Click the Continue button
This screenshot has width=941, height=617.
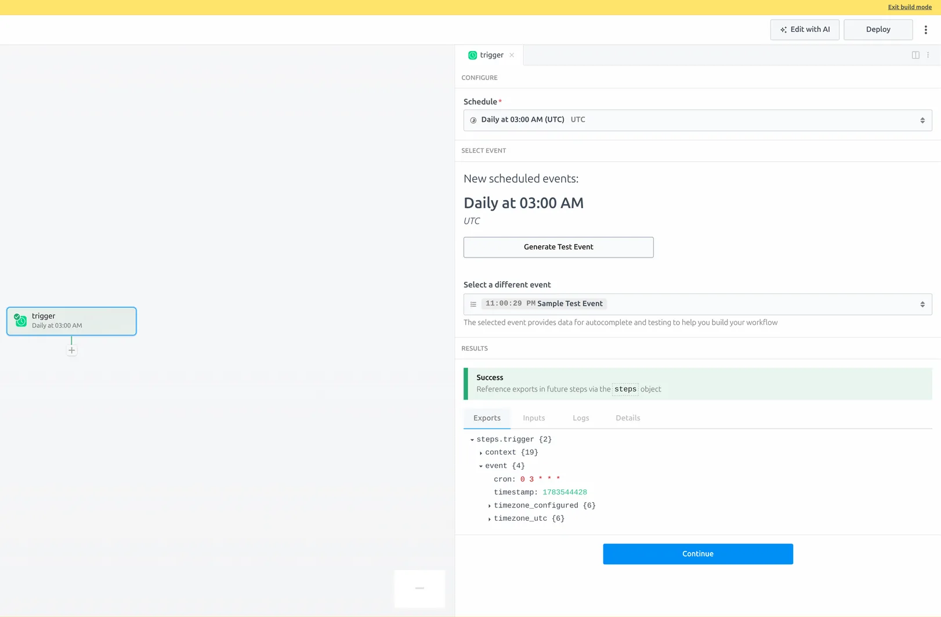[697, 554]
